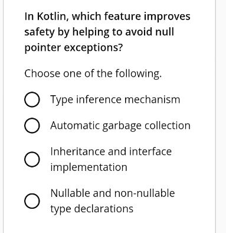
Task: Pick the Inheritance and interface implementation radio
Action: tap(32, 159)
